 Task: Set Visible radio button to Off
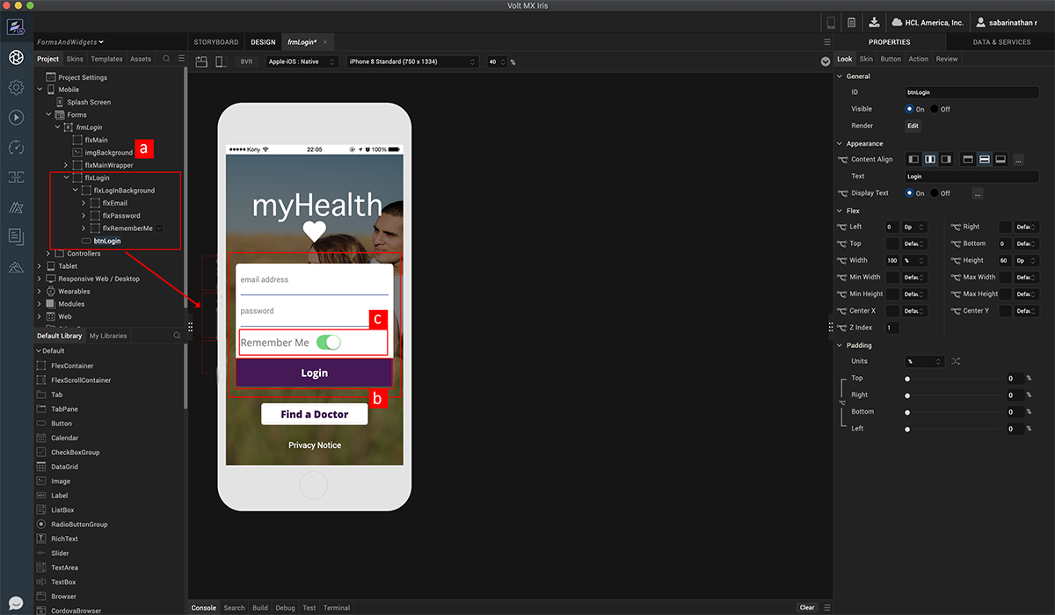(x=935, y=109)
